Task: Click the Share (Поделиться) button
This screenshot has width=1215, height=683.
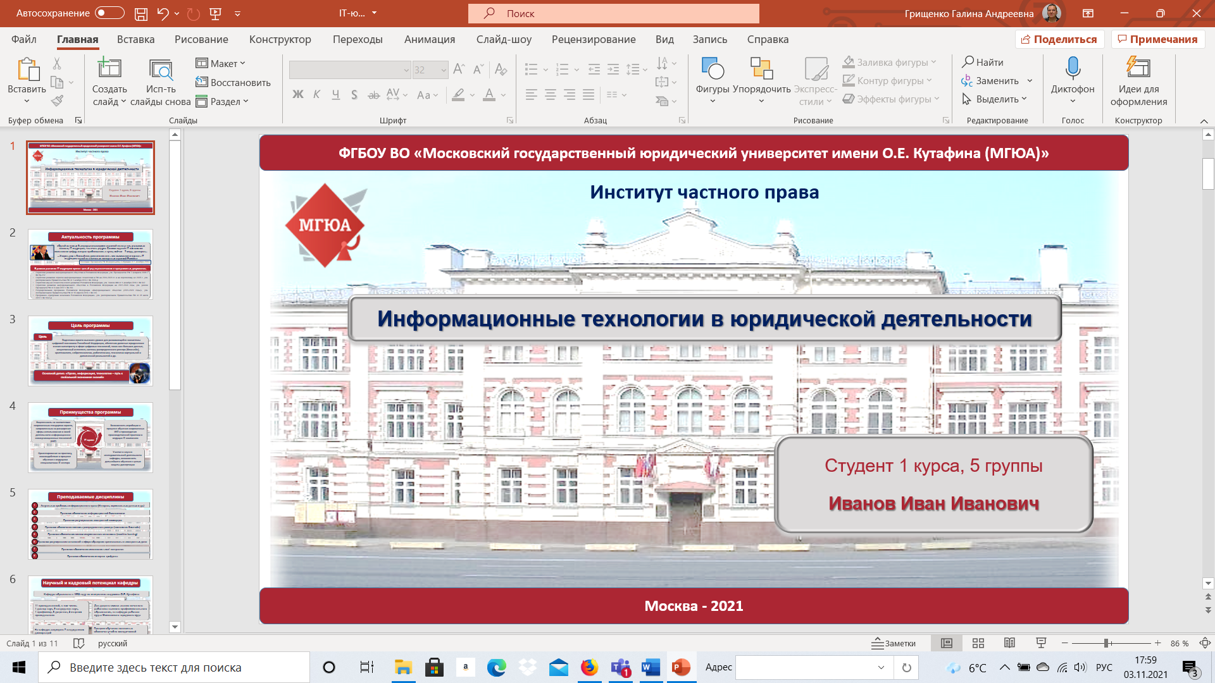Action: tap(1059, 39)
